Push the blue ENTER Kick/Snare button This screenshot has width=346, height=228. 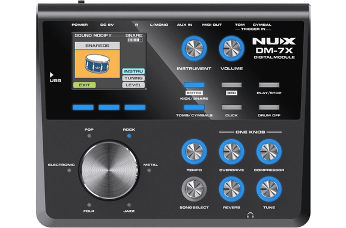click(x=194, y=85)
